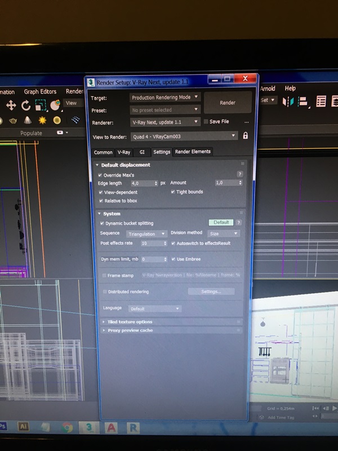
Task: Expand the Tiled texture options rollout
Action: [x=104, y=322]
